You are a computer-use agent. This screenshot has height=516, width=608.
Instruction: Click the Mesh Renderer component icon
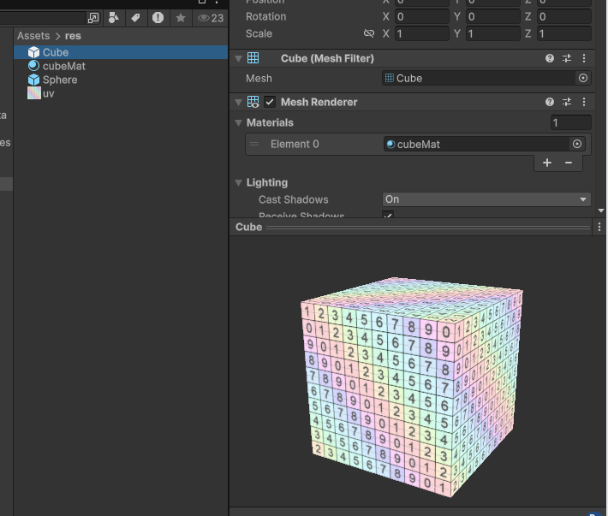click(253, 102)
